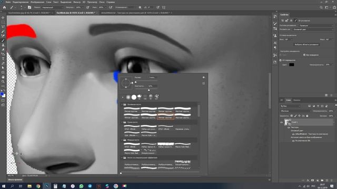Select the Rectangular Marquee tool
The width and height of the screenshot is (337, 189).
click(3, 22)
